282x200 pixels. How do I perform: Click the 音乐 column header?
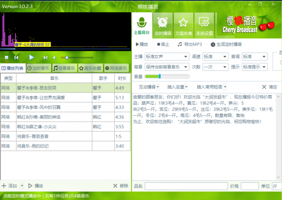(x=54, y=78)
